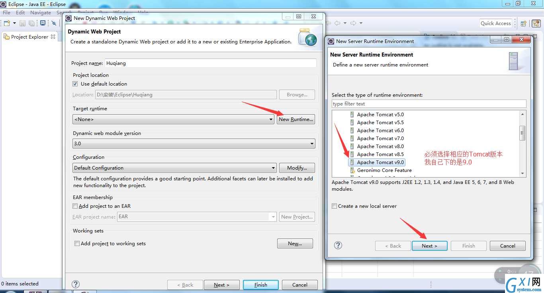Click Finish in New Dynamic Web Project

[261, 285]
